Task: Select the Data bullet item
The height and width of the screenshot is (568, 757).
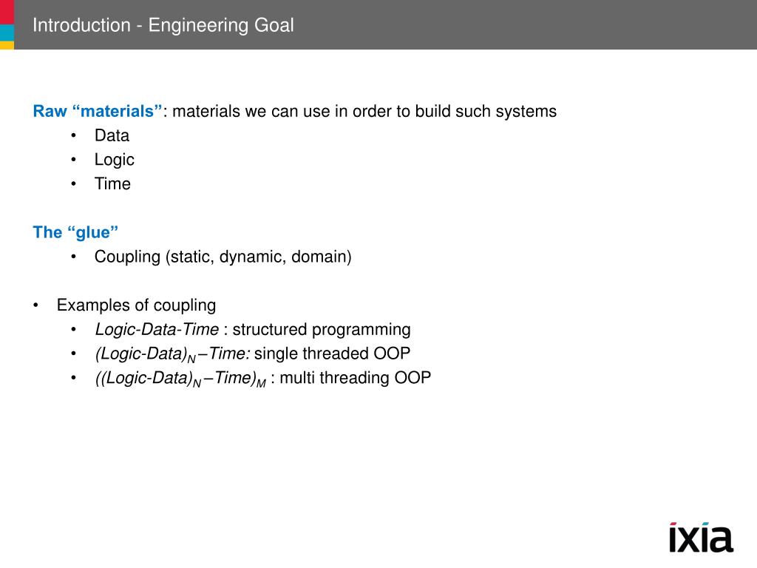Action: pos(112,136)
